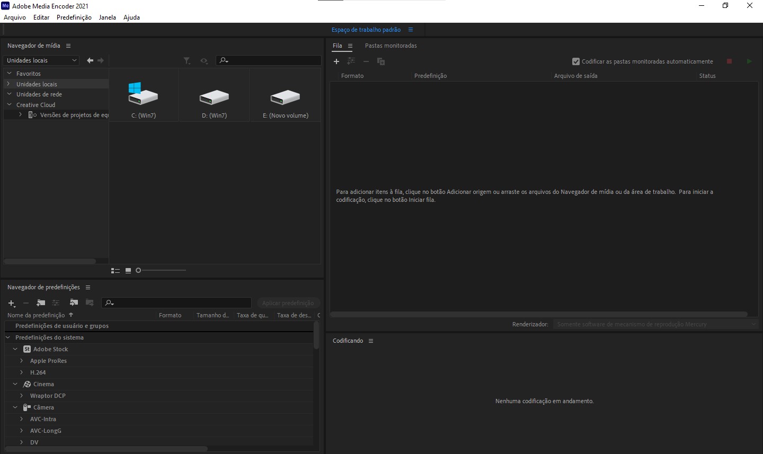Click the Remove minus icon in Fila toolbar

(366, 61)
